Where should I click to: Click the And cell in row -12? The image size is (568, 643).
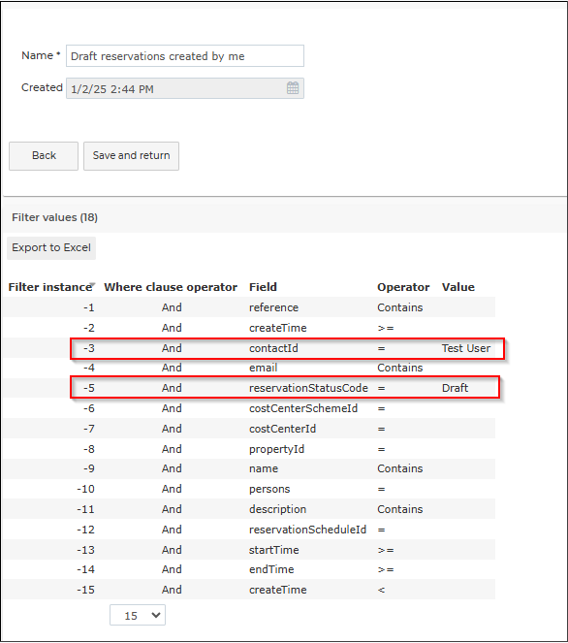(x=172, y=530)
